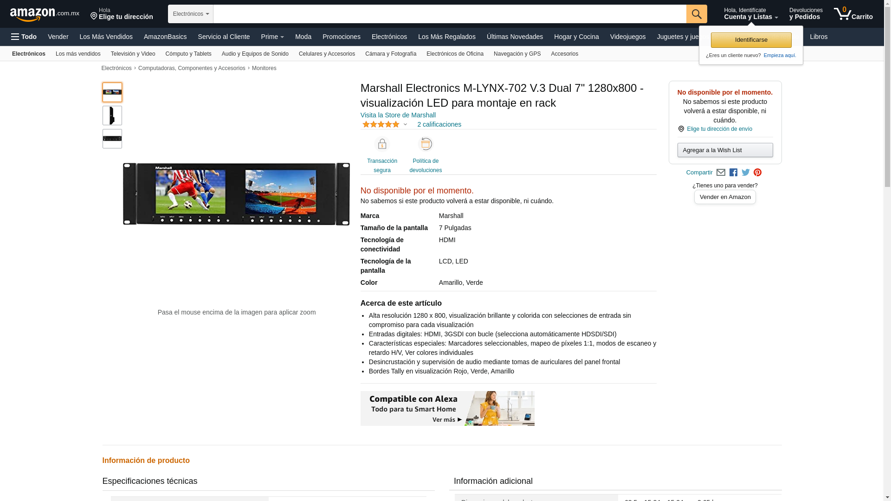Screen dimensions: 891x501
Task: Expand the star ratings popover arrow
Action: (405, 124)
